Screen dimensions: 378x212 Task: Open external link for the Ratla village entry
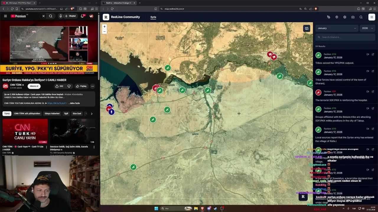(x=373, y=129)
